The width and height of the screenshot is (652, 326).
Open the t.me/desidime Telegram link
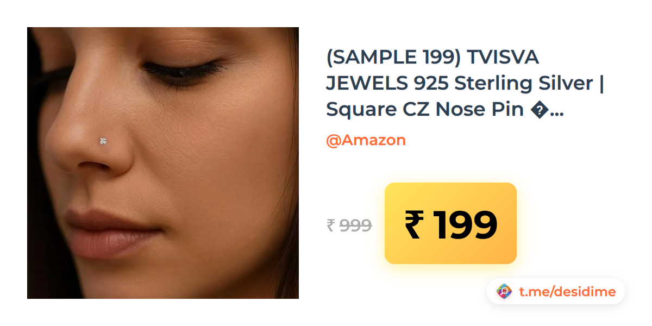tap(567, 292)
